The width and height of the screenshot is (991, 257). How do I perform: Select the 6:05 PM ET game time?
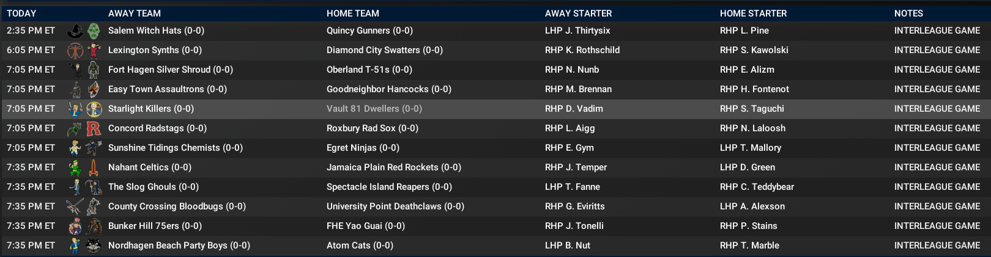31,50
